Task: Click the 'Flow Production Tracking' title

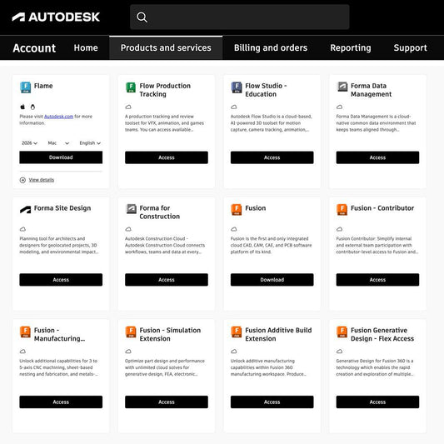Action: pyautogui.click(x=165, y=90)
